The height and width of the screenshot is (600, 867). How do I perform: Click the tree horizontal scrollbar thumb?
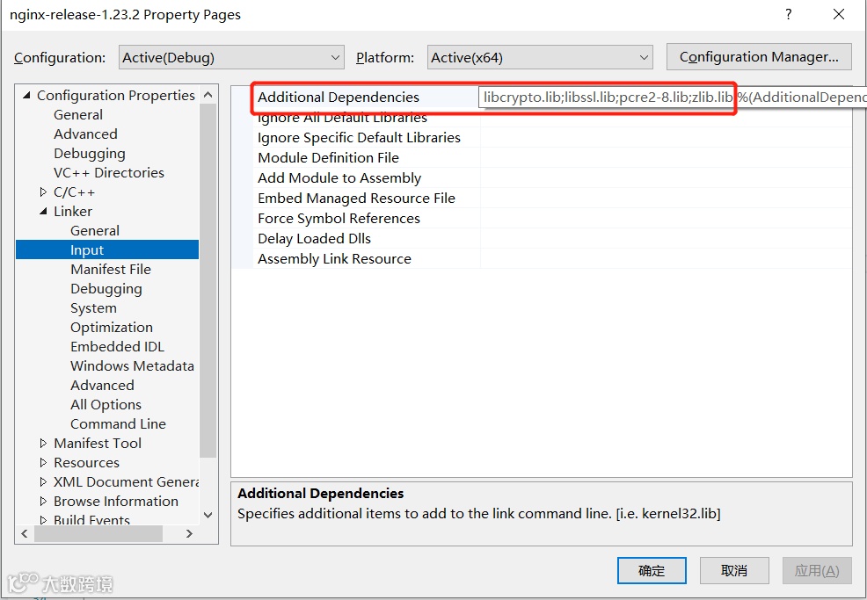tap(98, 534)
